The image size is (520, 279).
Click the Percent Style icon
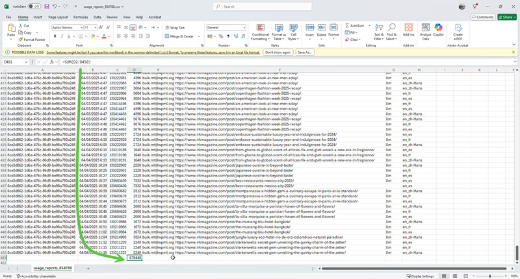[x=221, y=36]
